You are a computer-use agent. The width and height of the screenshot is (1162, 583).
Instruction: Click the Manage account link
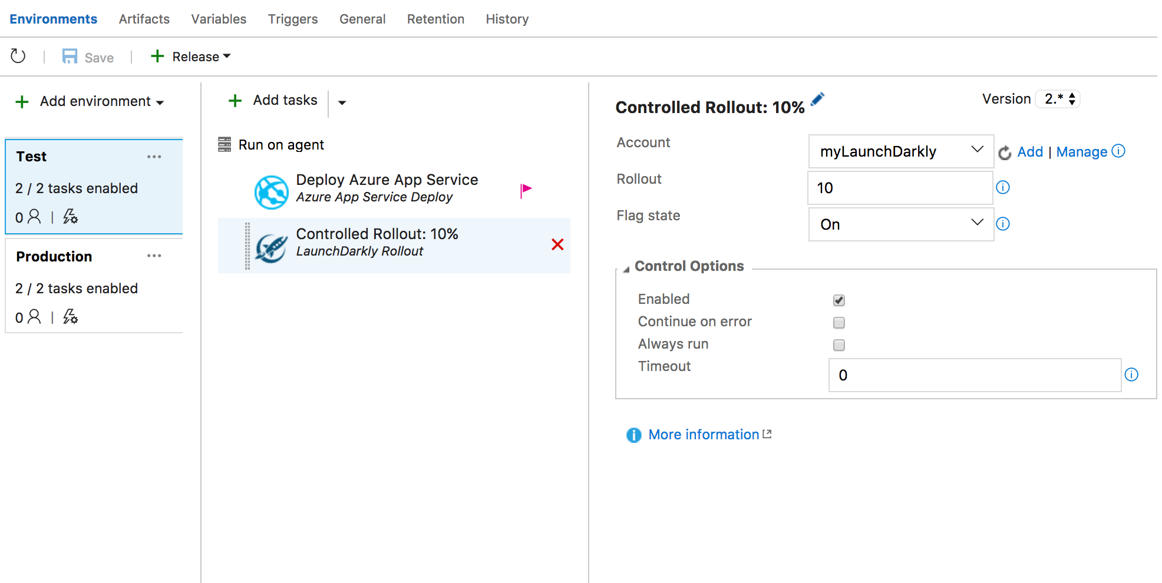coord(1082,152)
